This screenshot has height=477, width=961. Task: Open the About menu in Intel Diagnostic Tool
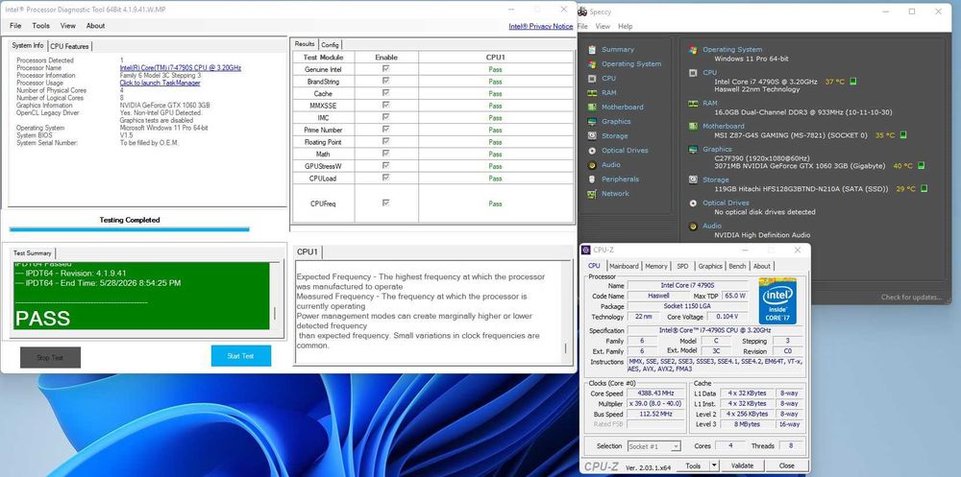[x=95, y=26]
